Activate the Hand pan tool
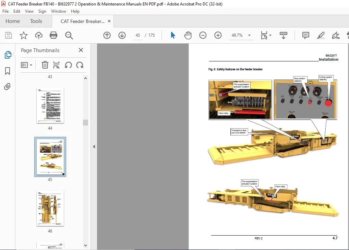The height and width of the screenshot is (250, 349). [x=188, y=35]
